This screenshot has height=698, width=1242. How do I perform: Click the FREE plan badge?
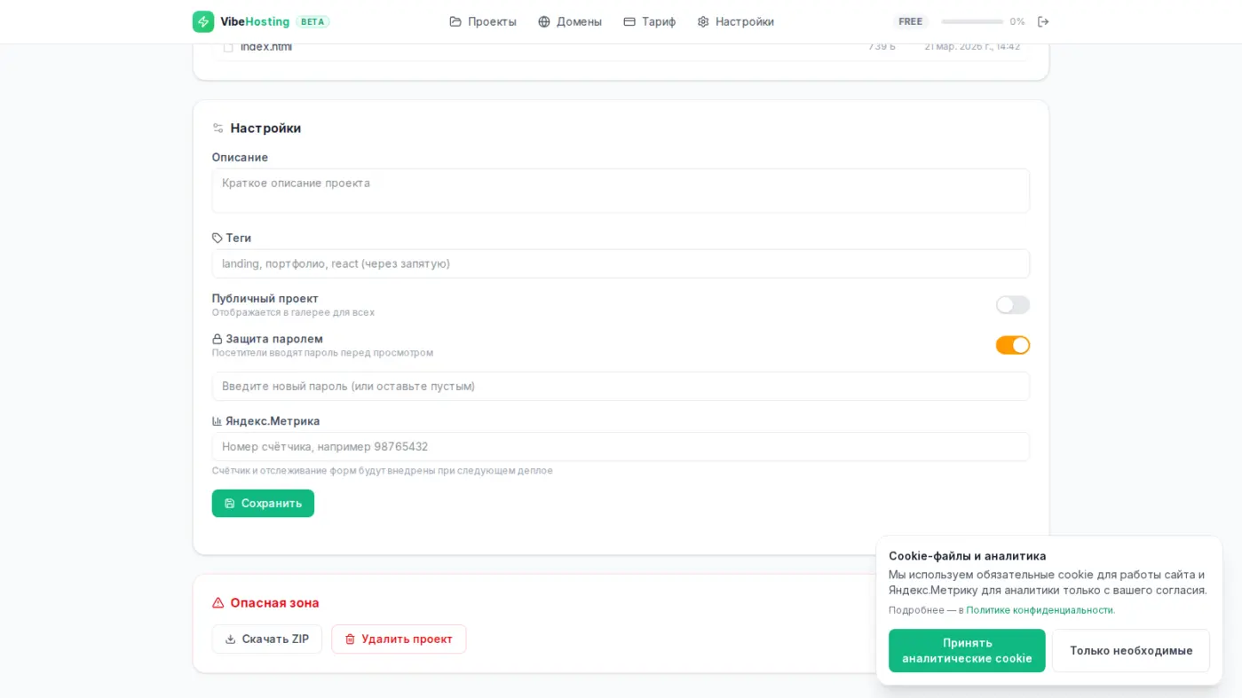click(x=910, y=21)
